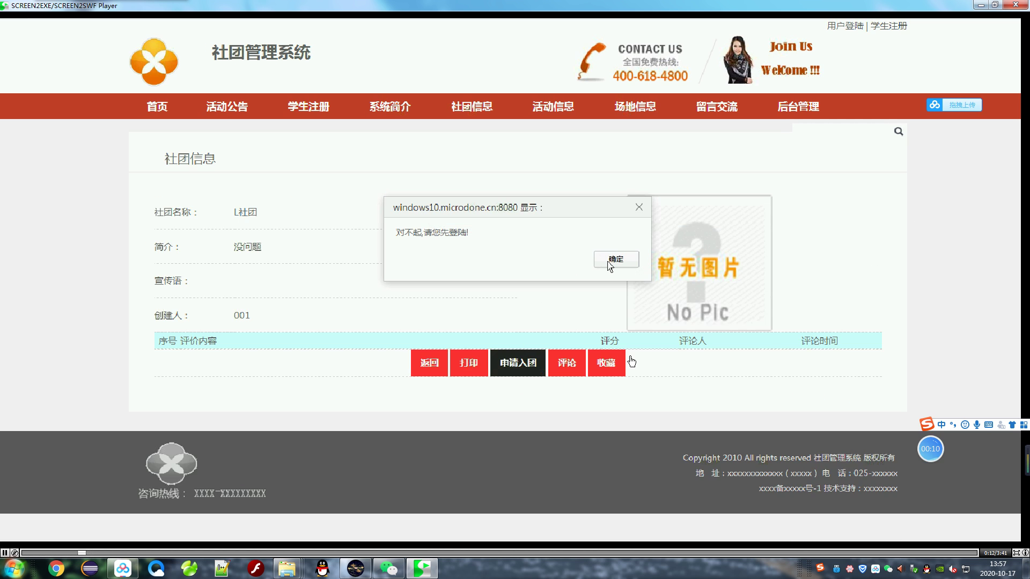Viewport: 1030px width, 579px height.
Task: Open Sogou soft keyboard icon
Action: click(989, 425)
